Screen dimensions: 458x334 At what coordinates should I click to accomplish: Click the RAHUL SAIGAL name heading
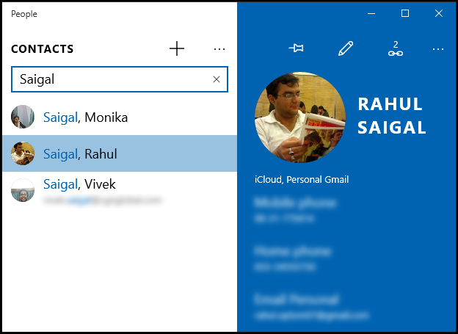point(391,115)
